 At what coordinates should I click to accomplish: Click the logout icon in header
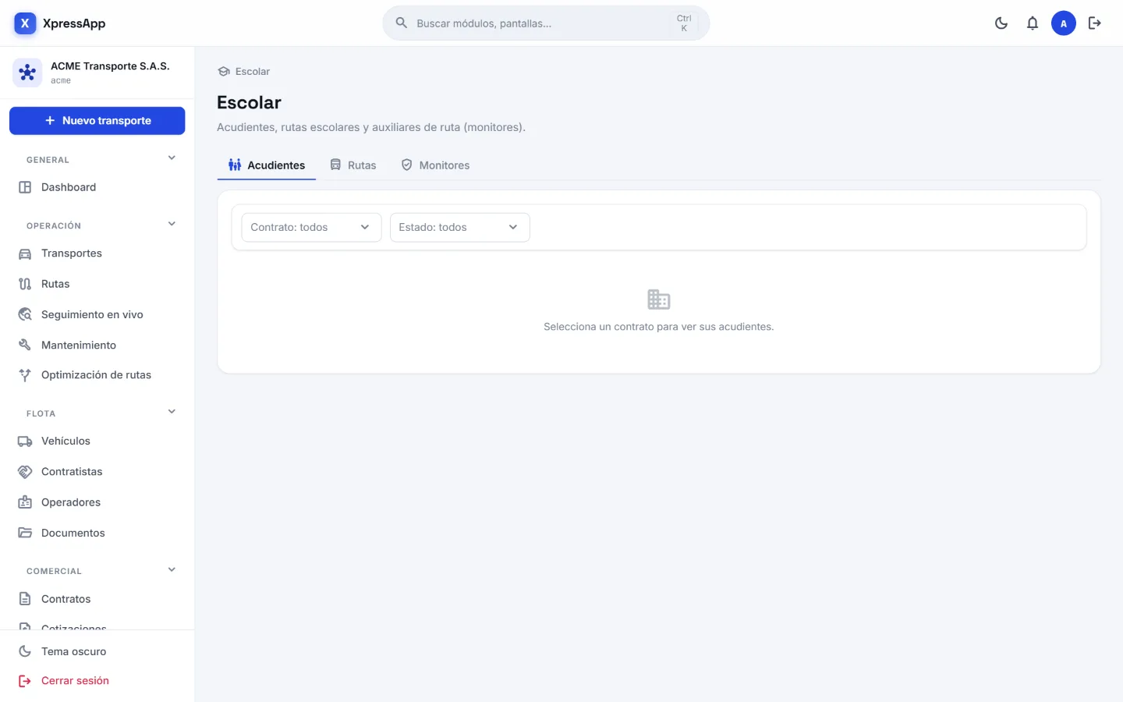pyautogui.click(x=1095, y=23)
